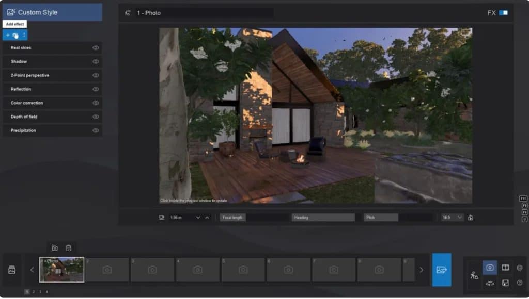Click the settings gear icon
Screen dimensions: 529x299
pos(519,267)
